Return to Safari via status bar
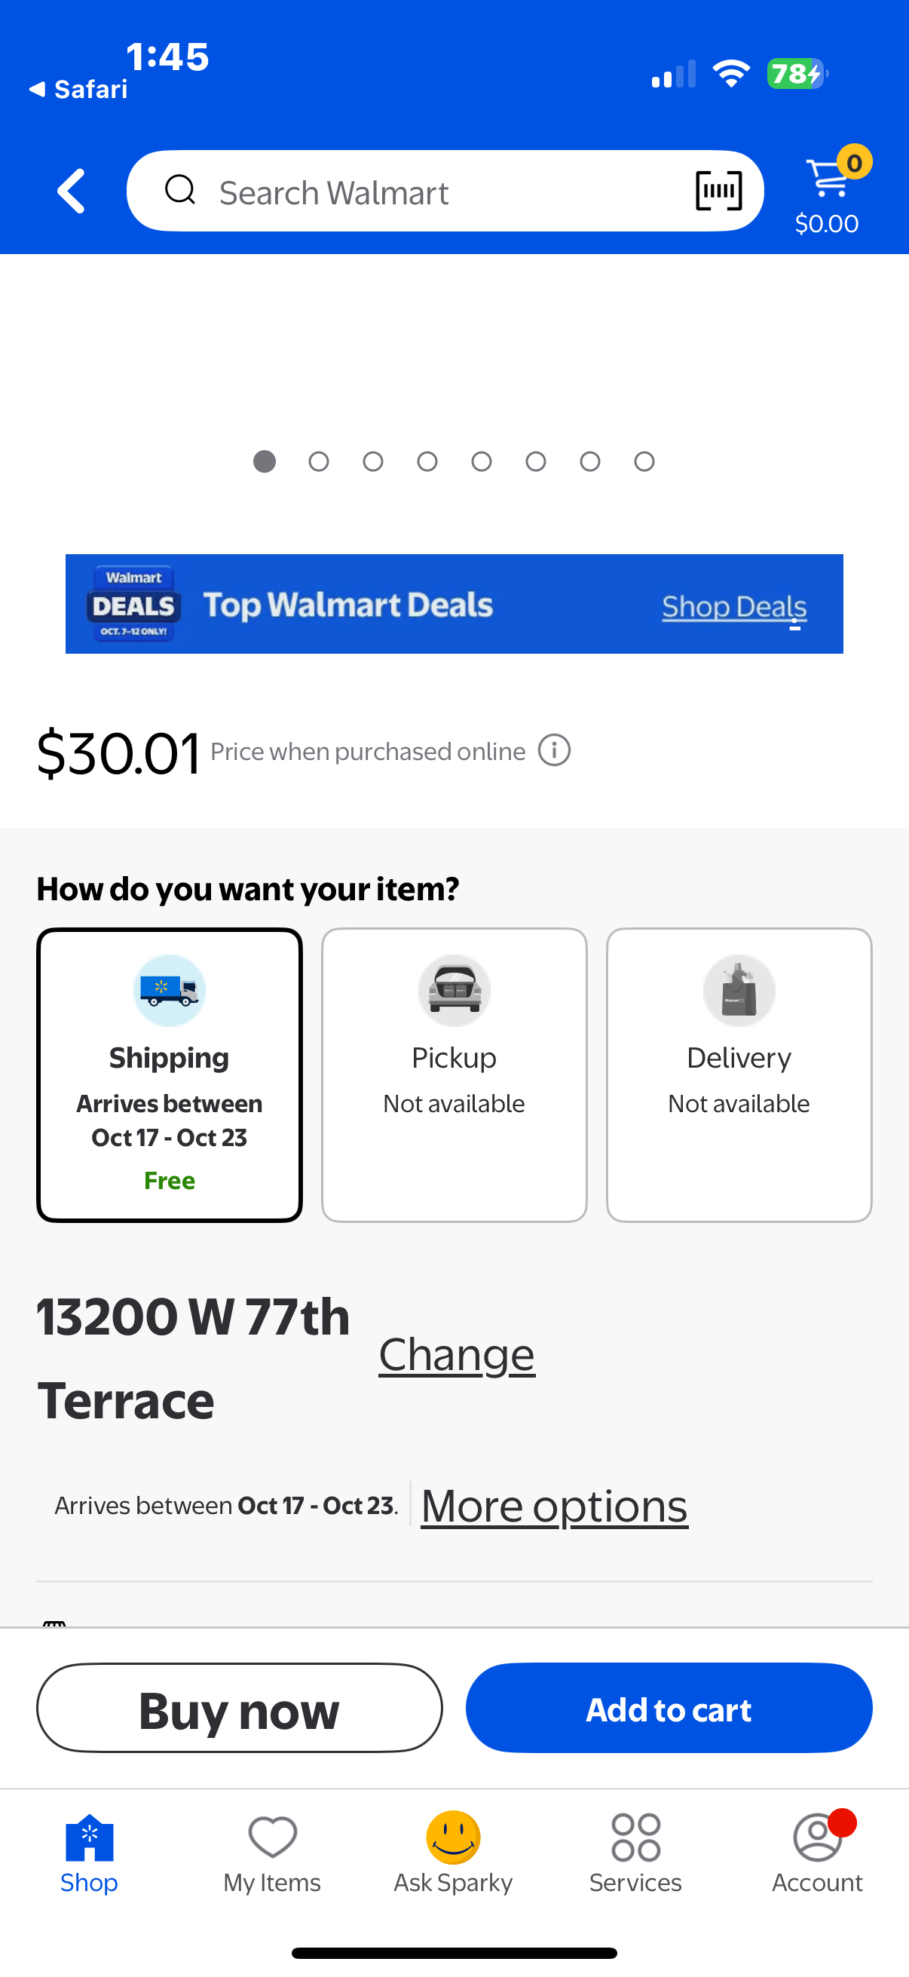 [x=78, y=90]
